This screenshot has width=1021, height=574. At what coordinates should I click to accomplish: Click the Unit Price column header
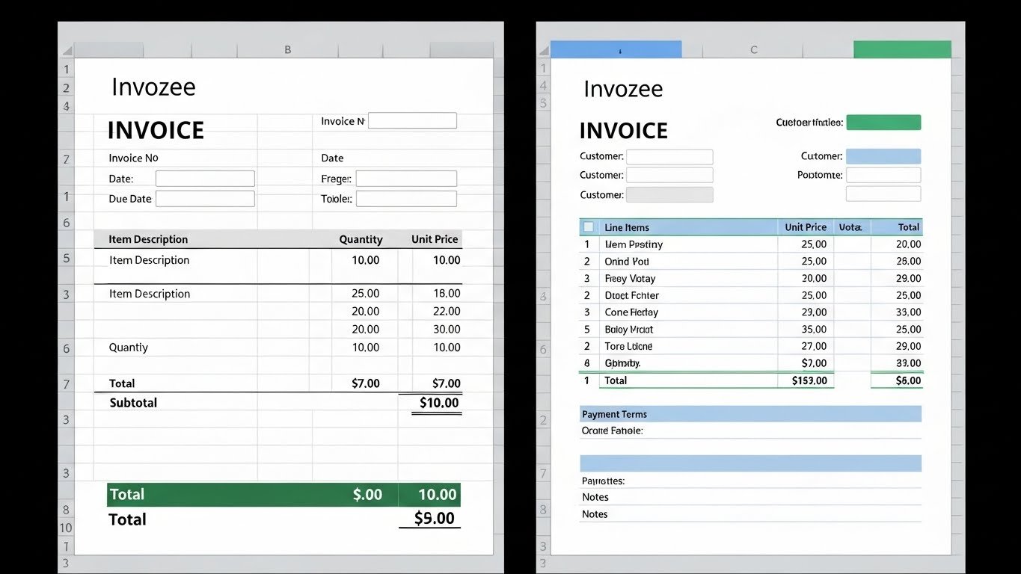[x=806, y=226]
